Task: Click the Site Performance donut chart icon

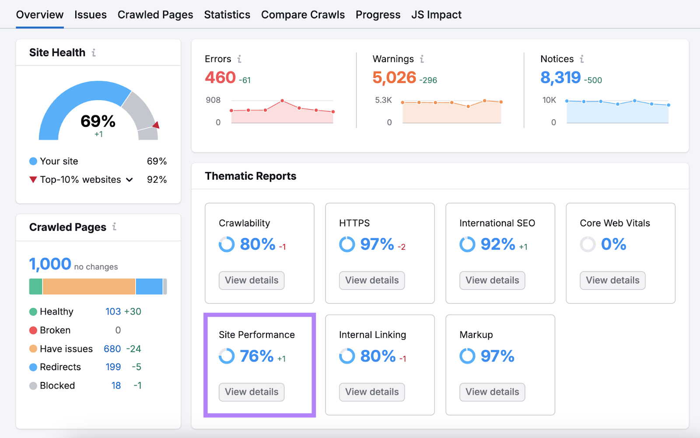Action: tap(227, 356)
